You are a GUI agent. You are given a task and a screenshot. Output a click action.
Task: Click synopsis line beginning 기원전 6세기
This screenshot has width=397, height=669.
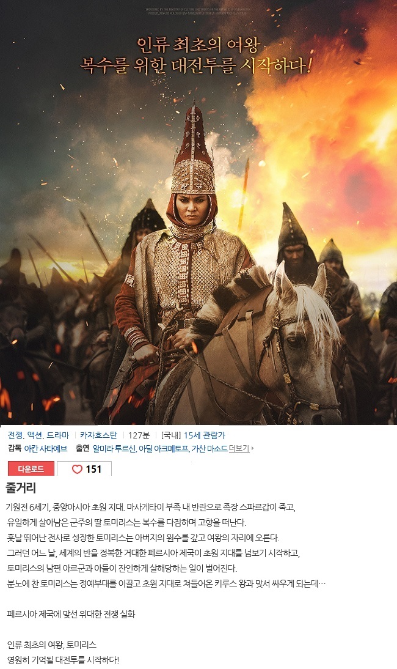point(151,508)
